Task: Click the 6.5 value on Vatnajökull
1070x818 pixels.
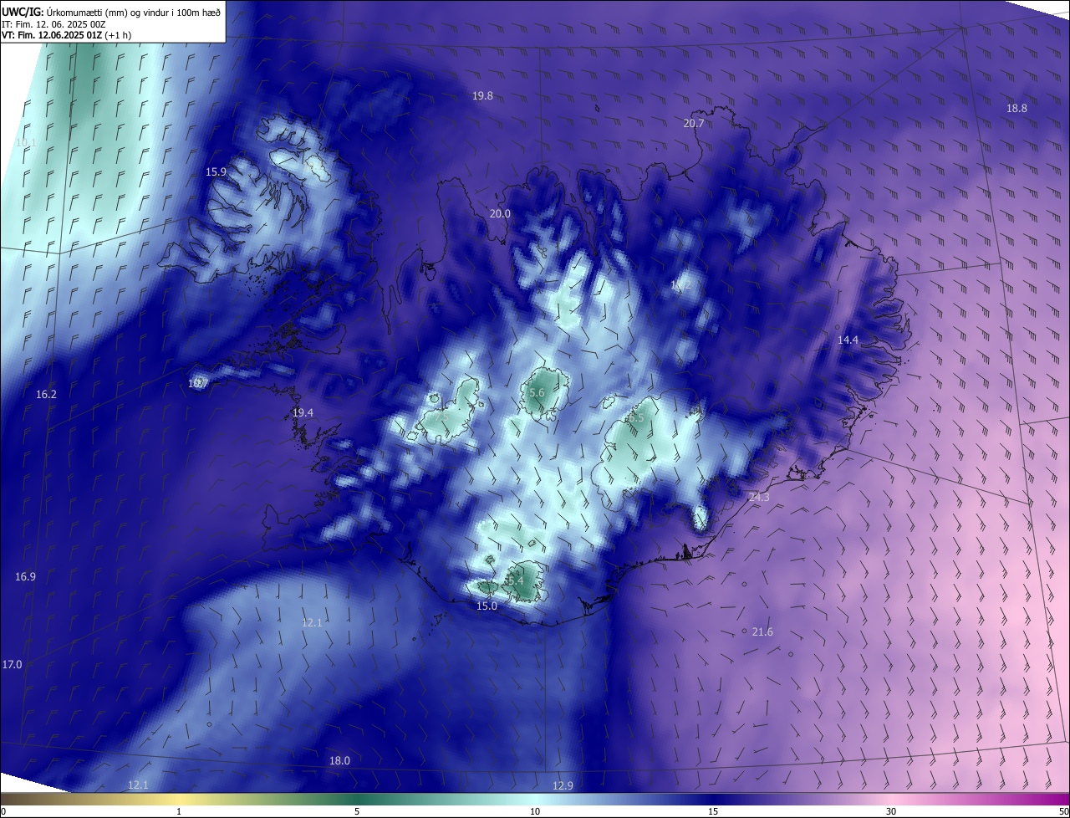Action: pyautogui.click(x=636, y=417)
